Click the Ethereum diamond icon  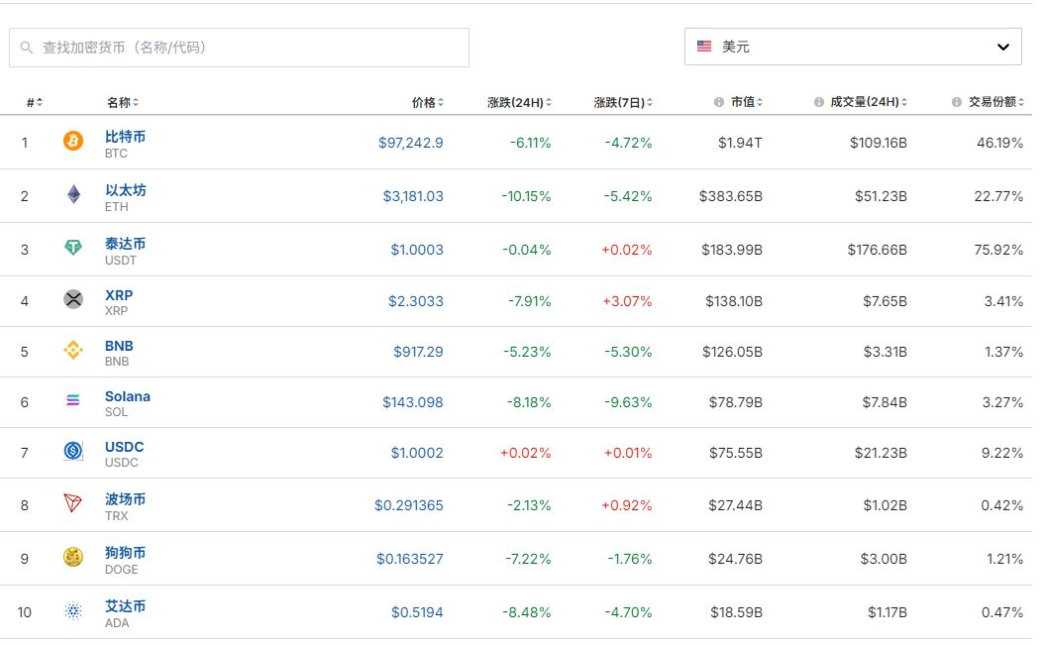click(73, 195)
